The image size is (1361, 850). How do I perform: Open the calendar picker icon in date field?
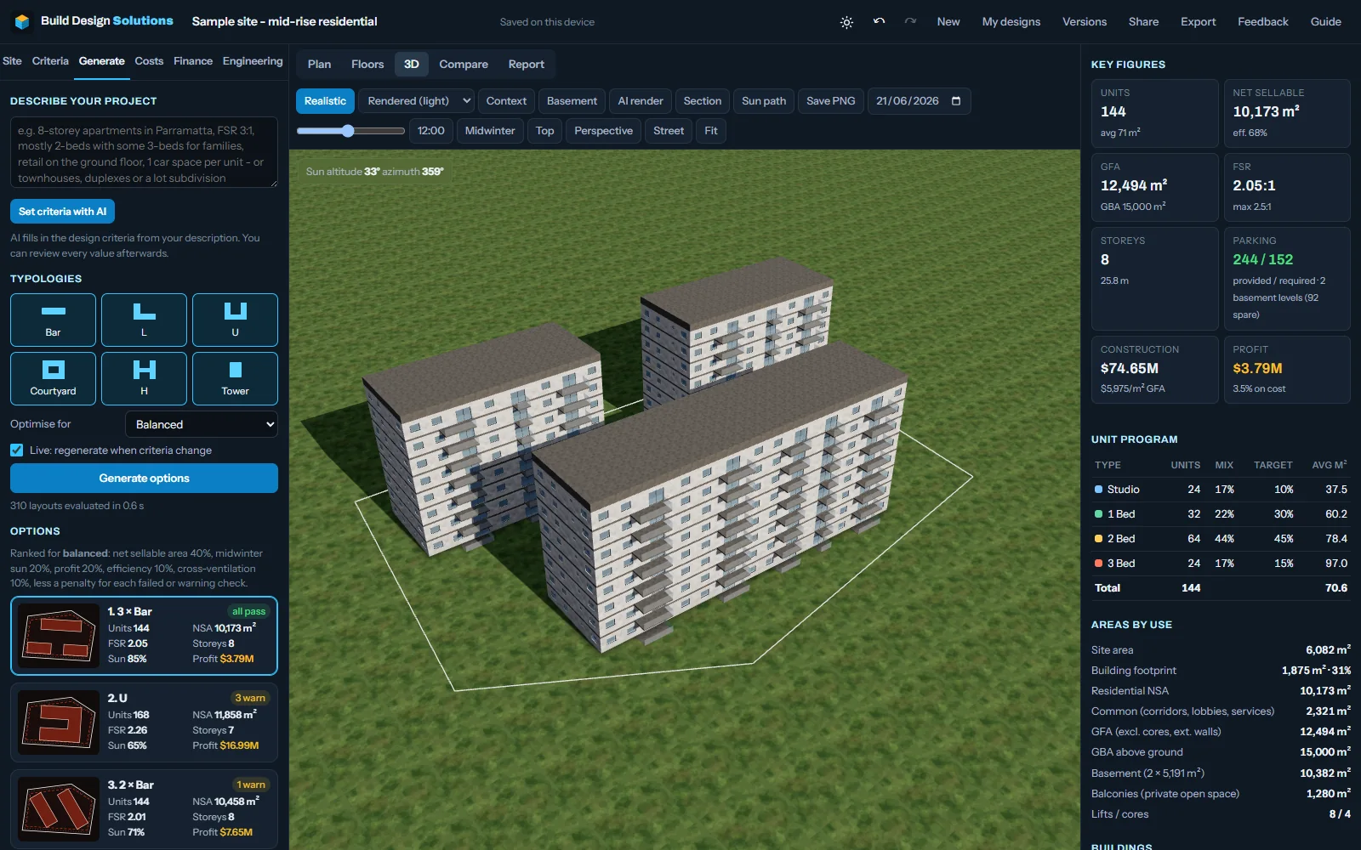tap(956, 101)
